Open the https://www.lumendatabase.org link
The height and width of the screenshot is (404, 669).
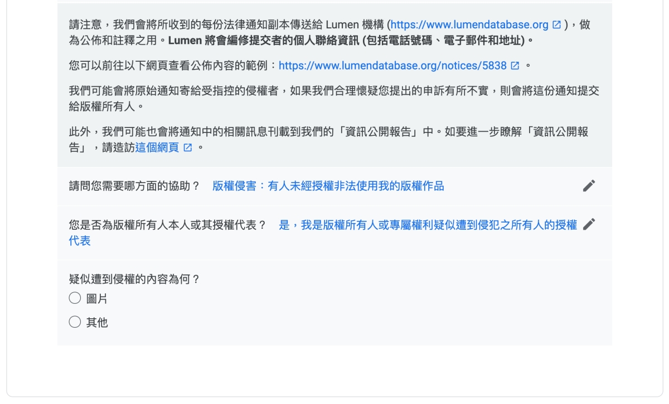pos(469,25)
